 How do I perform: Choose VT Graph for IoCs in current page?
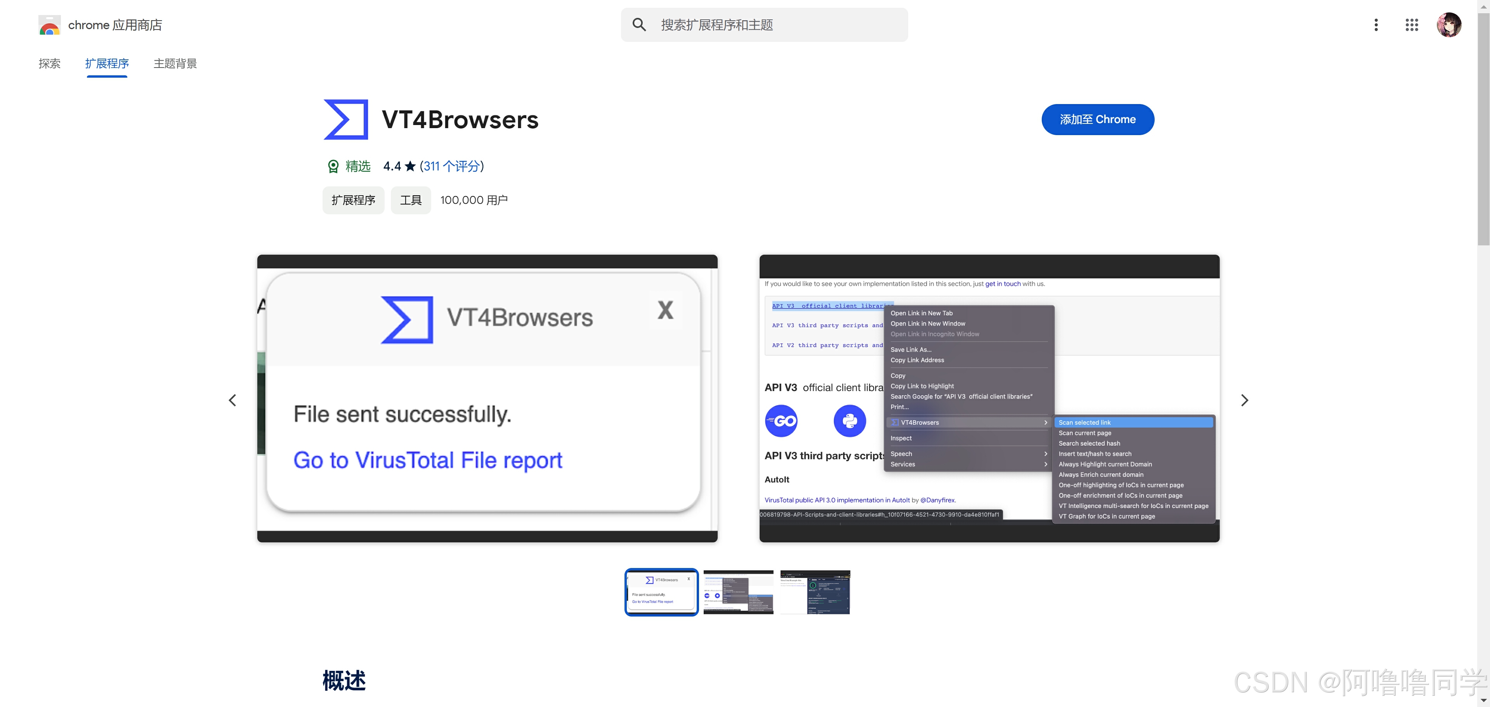(1133, 516)
